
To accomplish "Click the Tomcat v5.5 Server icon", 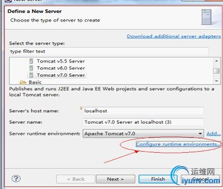I will point(31,61).
